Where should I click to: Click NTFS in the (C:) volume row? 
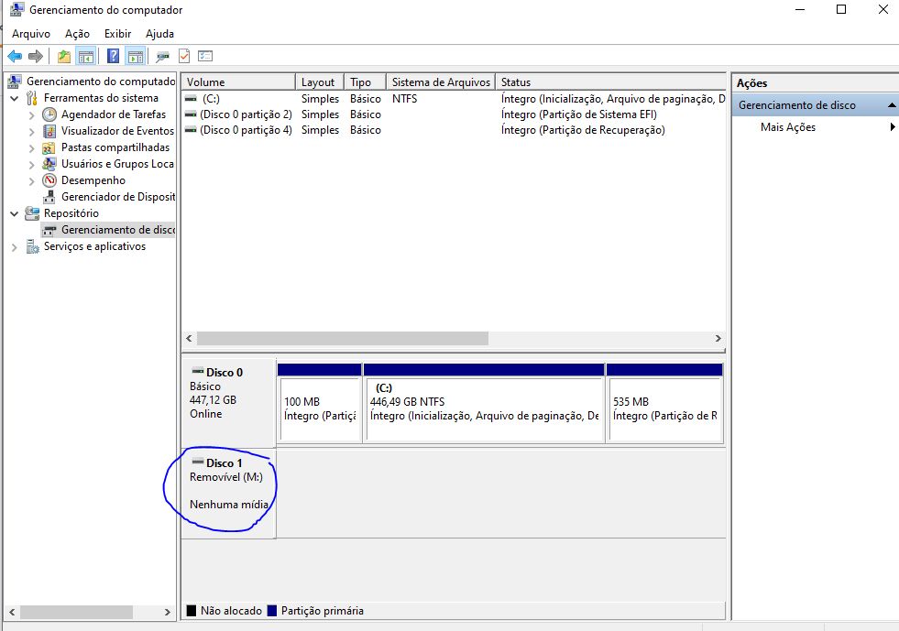pos(404,99)
